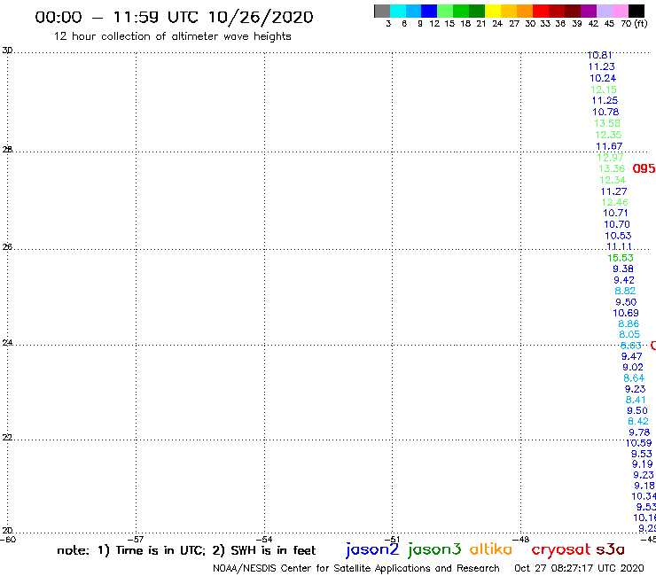The height and width of the screenshot is (576, 656).
Task: Click the blue value 9.42
Action: pos(624,280)
